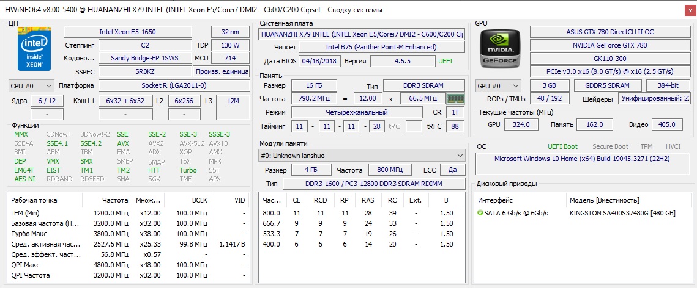Click the Secure Boot indicator
Image resolution: width=697 pixels, height=288 pixels.
point(610,146)
